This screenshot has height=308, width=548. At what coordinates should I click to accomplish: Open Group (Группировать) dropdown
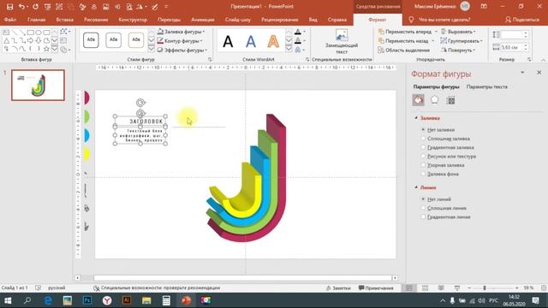pyautogui.click(x=462, y=41)
